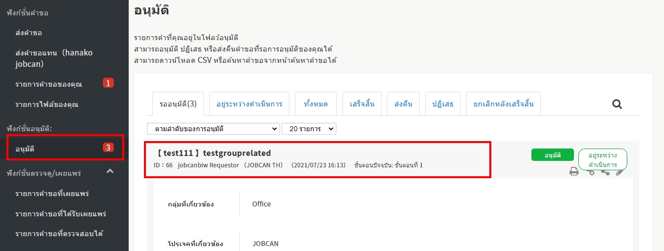
Task: Select the เสร็จสิ้น tab
Action: click(x=362, y=104)
